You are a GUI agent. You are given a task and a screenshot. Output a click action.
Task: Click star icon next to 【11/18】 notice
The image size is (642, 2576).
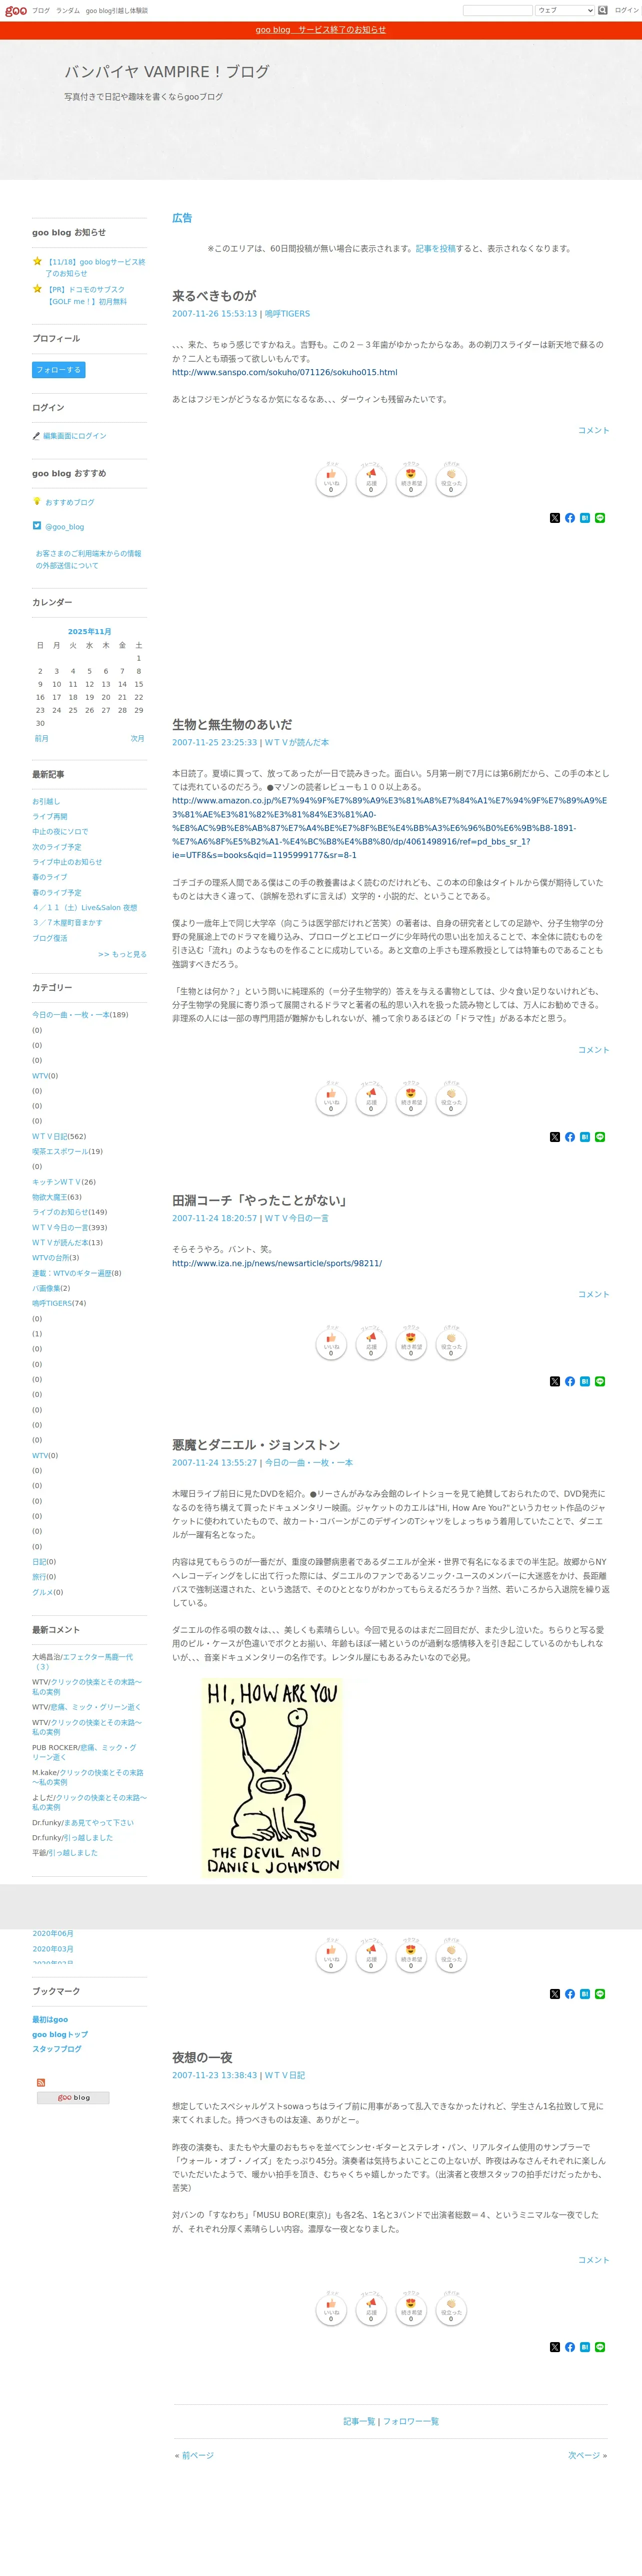coord(37,262)
